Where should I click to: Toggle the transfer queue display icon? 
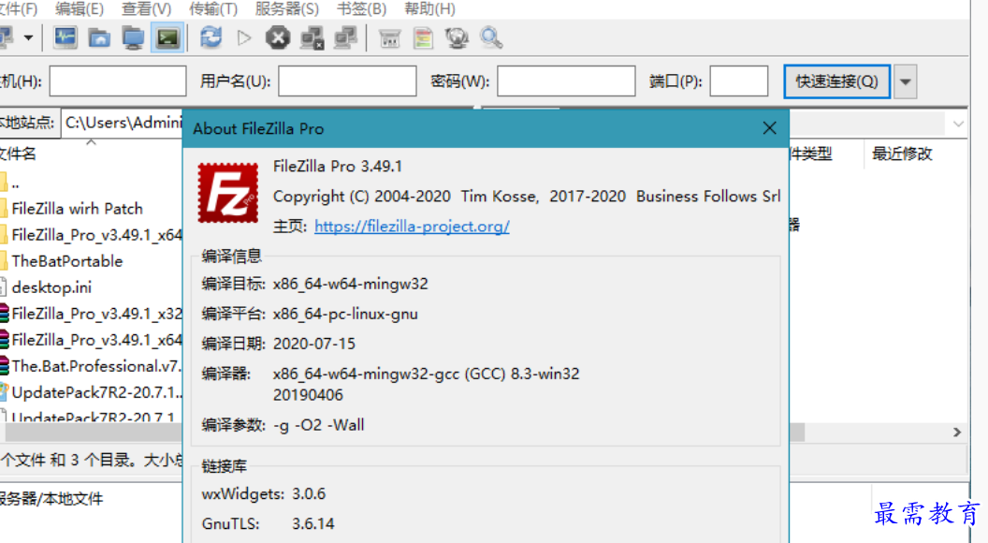point(167,37)
